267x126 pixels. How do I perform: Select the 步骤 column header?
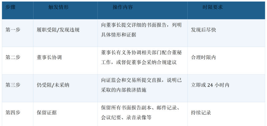coord(18,11)
